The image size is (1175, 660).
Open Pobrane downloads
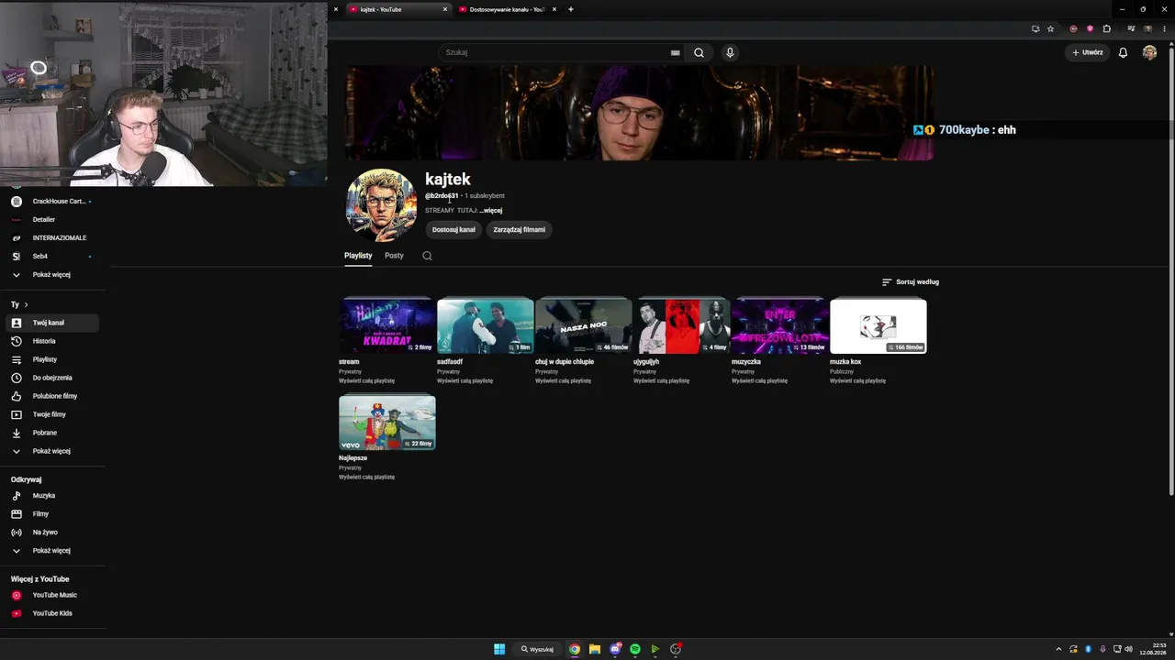[52, 433]
